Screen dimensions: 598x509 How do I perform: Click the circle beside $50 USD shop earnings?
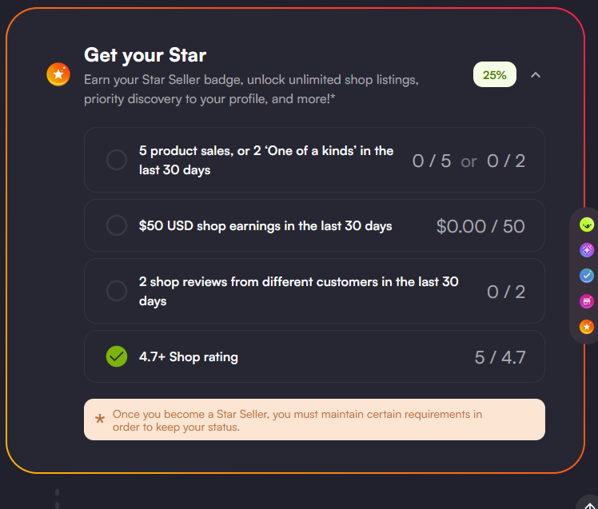pyautogui.click(x=117, y=226)
